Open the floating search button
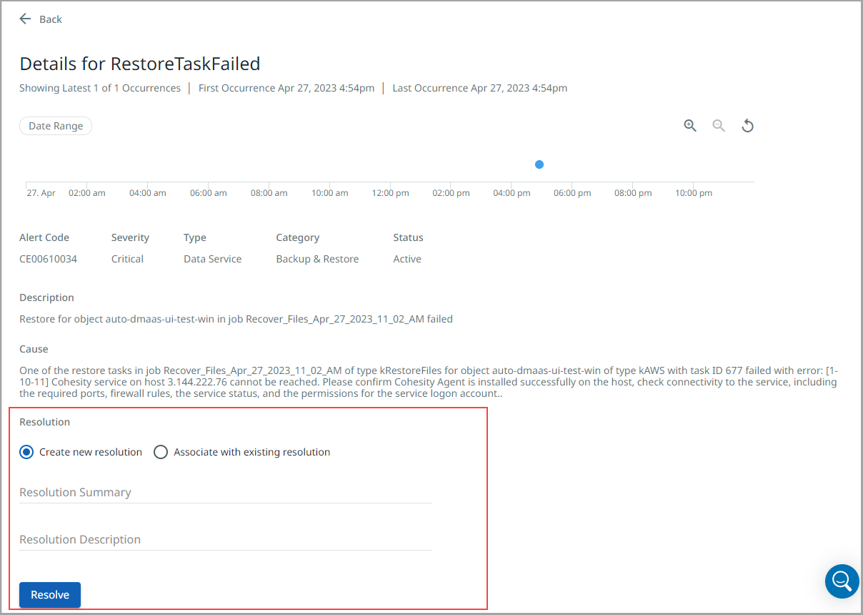Image resolution: width=863 pixels, height=615 pixels. coord(842,581)
